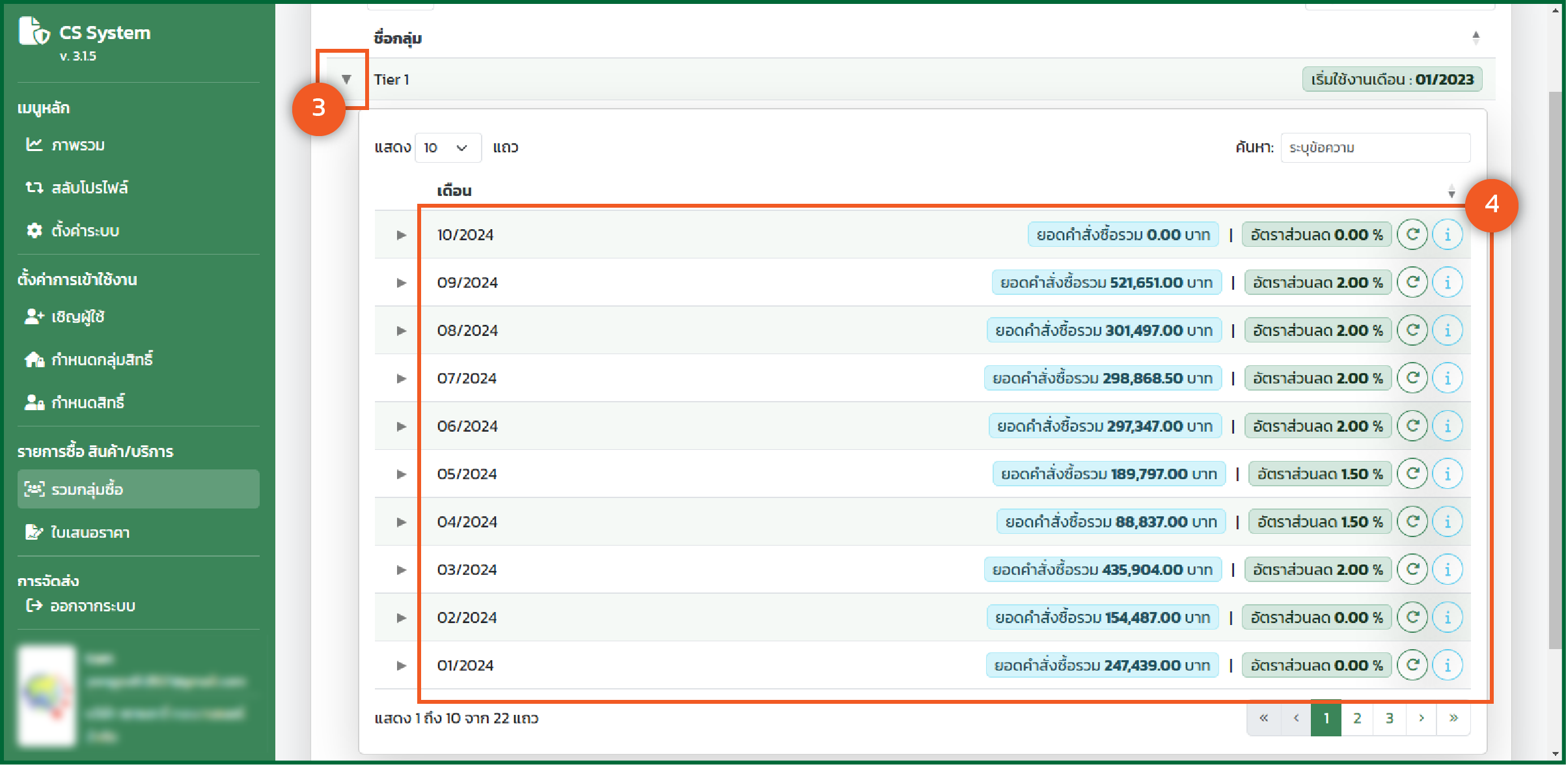Open ภาพรวม overview menu
This screenshot has width=1566, height=765.
(77, 145)
